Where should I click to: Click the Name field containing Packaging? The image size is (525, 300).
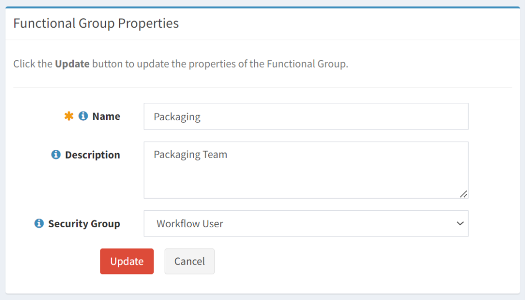(x=306, y=116)
